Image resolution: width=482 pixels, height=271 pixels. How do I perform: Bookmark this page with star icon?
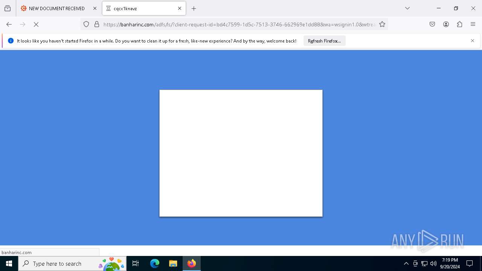[382, 24]
